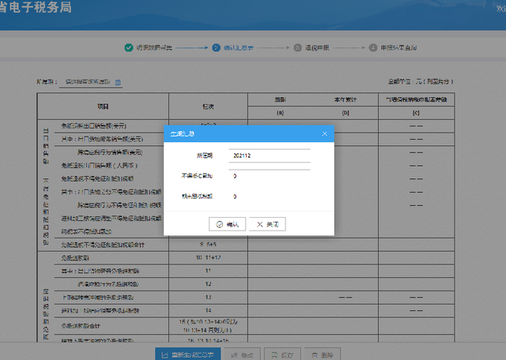Click the 栏次 cell reading 13
Screen dimensions: 506x360
[x=208, y=297]
